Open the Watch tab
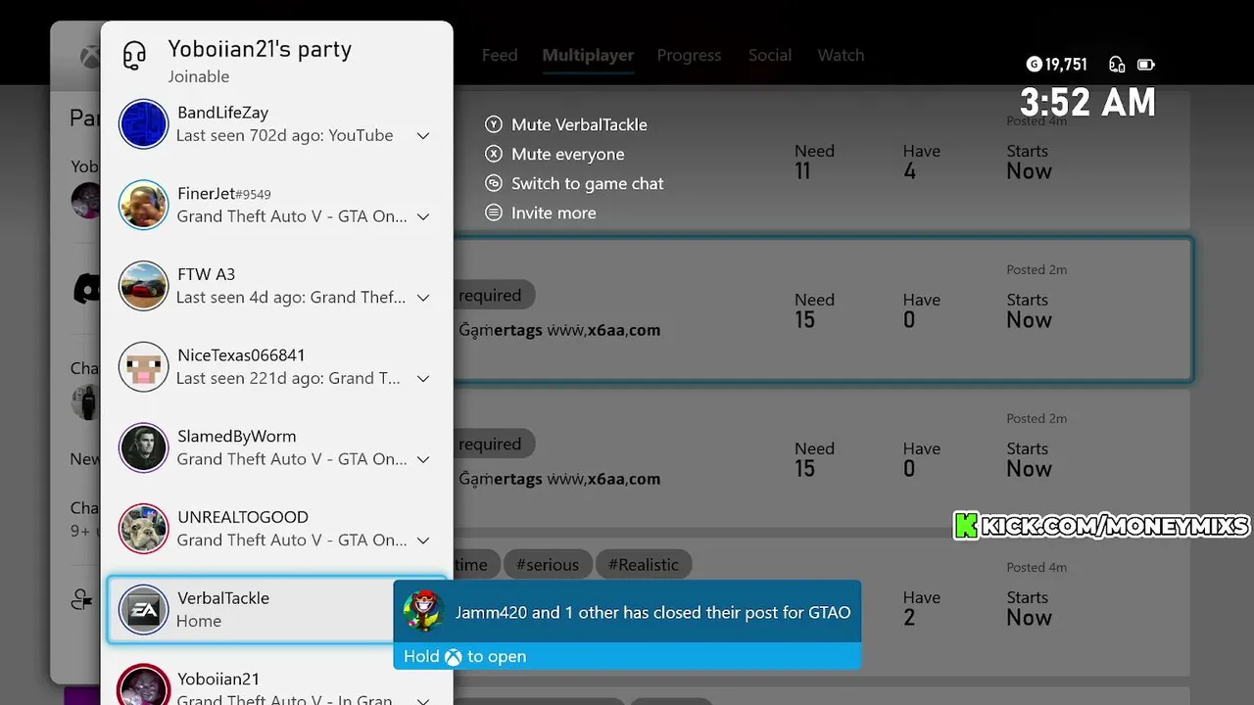Screen dimensions: 1254x705 [x=841, y=55]
